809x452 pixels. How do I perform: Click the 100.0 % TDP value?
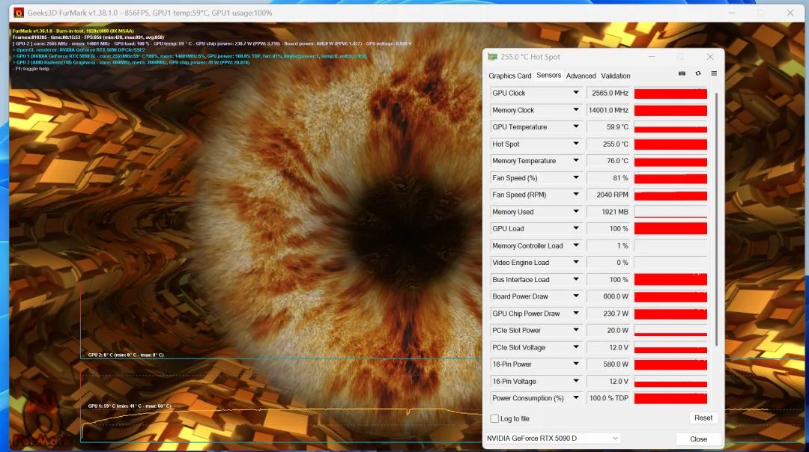pos(609,398)
